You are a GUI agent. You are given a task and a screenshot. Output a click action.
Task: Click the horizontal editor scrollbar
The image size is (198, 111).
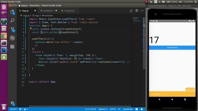(x=80, y=106)
